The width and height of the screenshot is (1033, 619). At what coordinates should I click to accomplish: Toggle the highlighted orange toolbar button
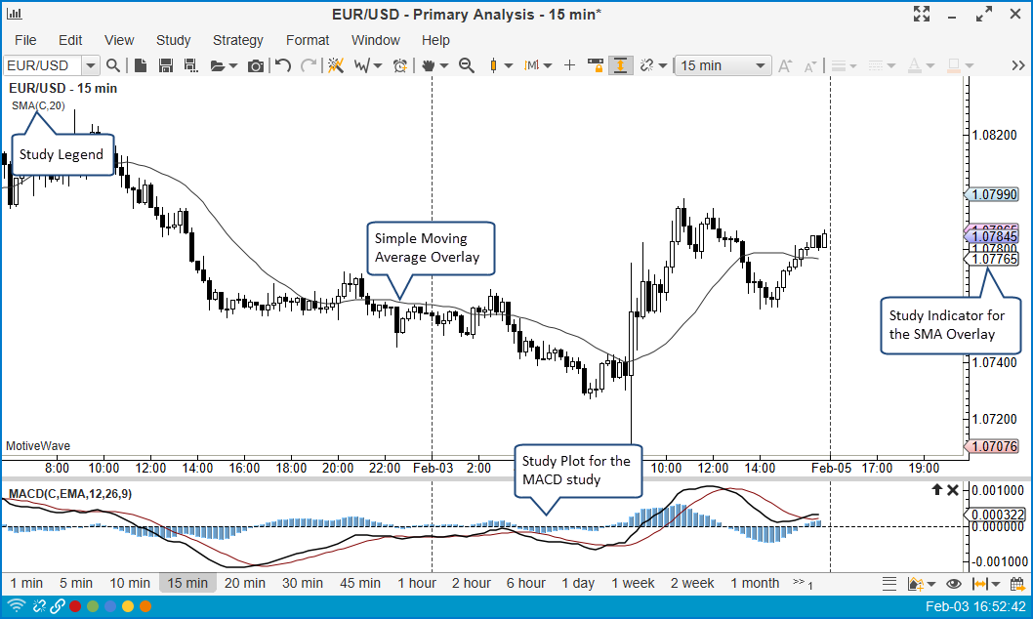click(619, 65)
